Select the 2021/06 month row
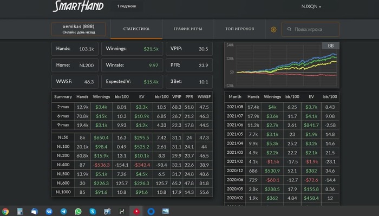The height and width of the screenshot is (216, 379). click(x=282, y=125)
